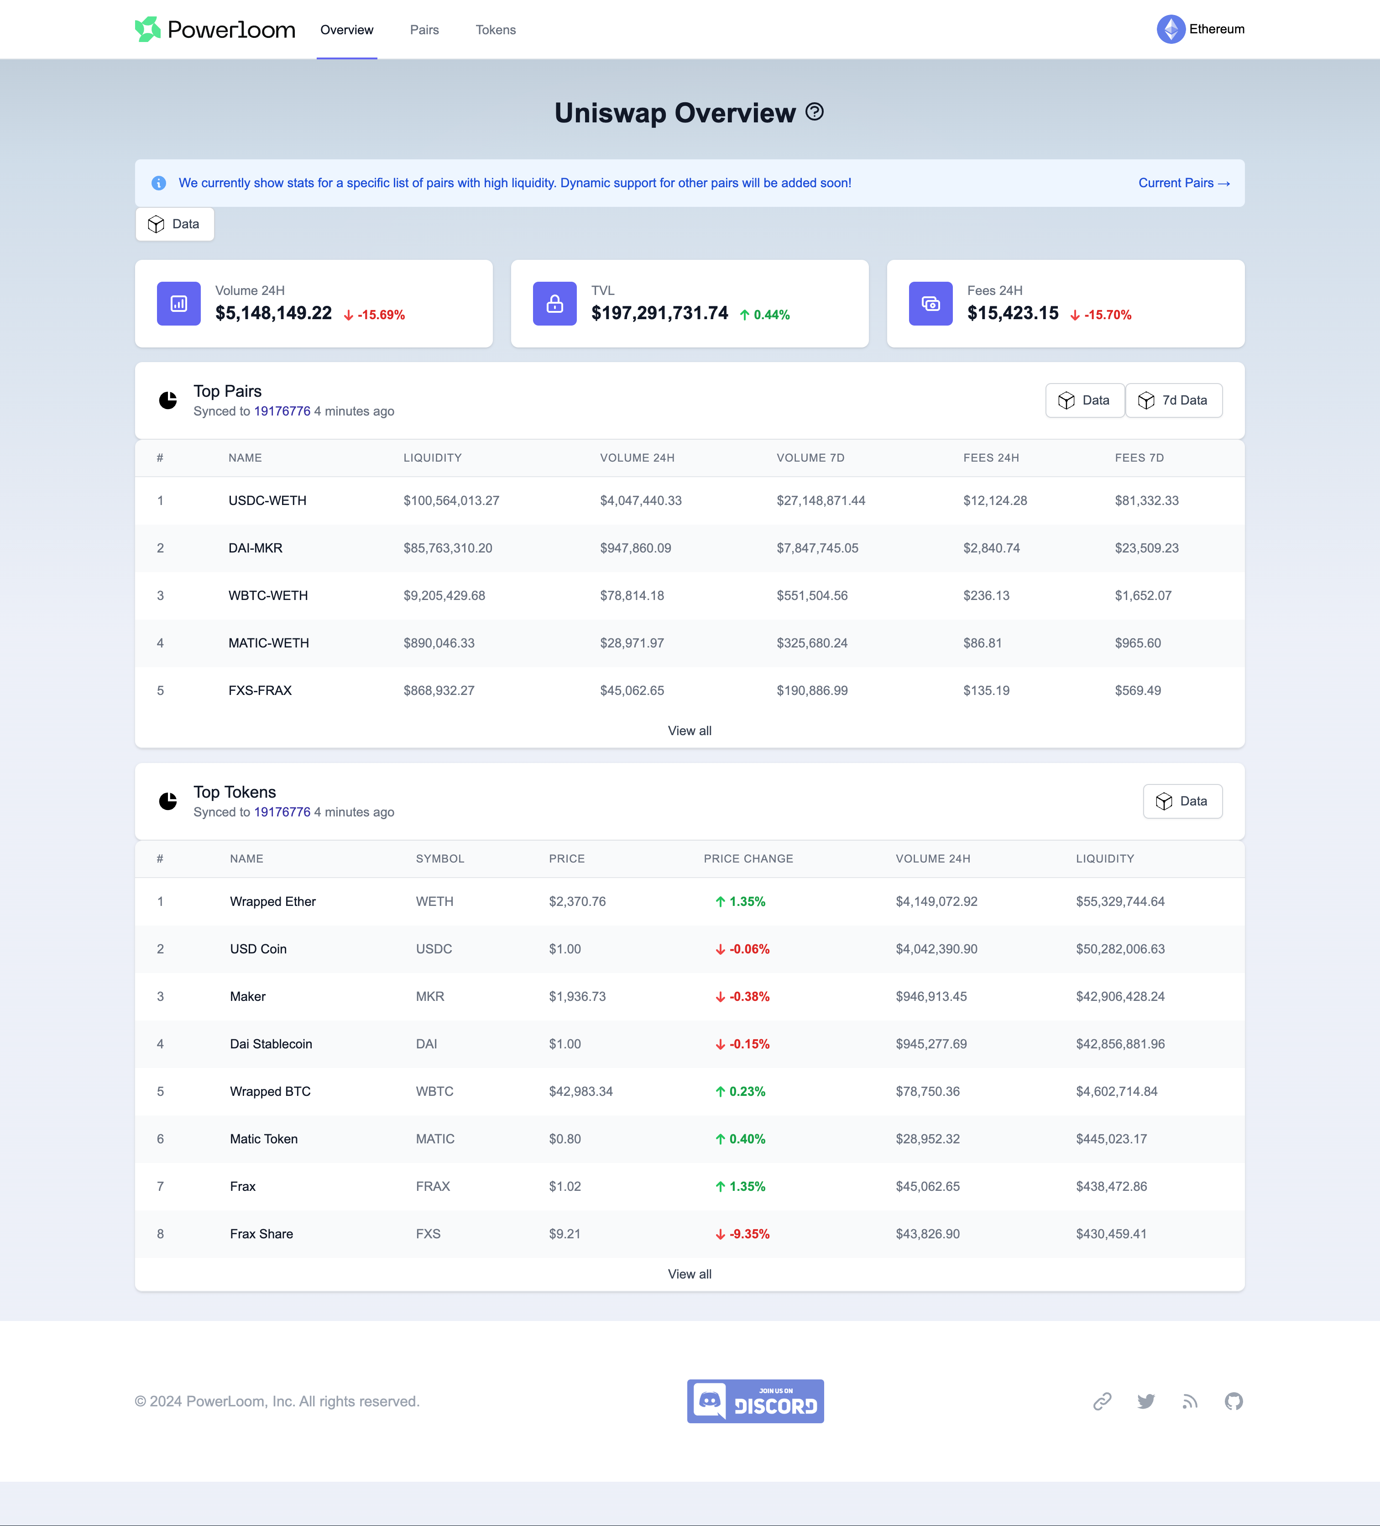Click the $100,564,013.27 liquidity value

pos(451,500)
